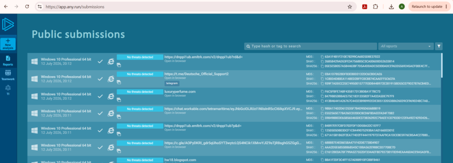This screenshot has height=163, width=453.
Task: Copy SHA256 of dnppi1ub rd&d submission
Action: click(x=322, y=66)
